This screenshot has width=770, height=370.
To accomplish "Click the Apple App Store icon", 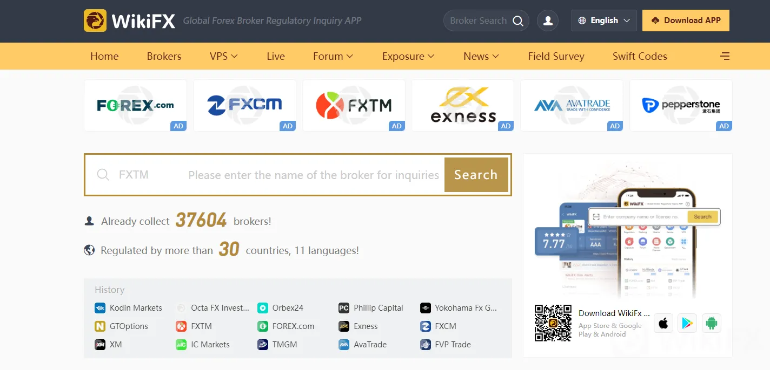I will [663, 323].
